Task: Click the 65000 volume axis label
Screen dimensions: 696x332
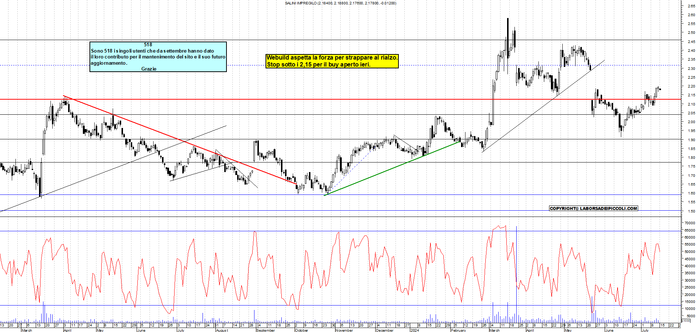Action: click(x=690, y=230)
